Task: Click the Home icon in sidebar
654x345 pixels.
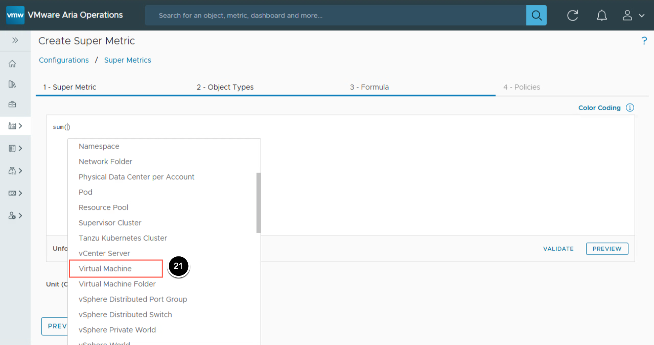Action: (12, 64)
